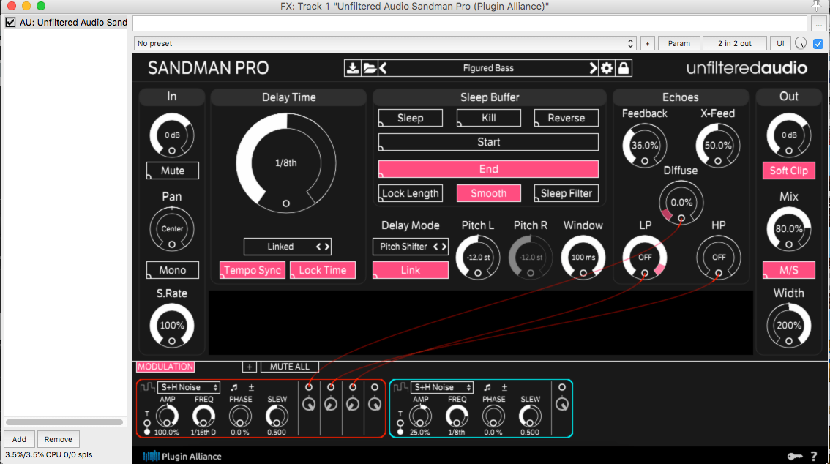Toggle the FX enable checkbox at top right
830x464 pixels.
click(818, 43)
